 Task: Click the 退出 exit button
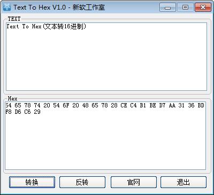tap(184, 182)
